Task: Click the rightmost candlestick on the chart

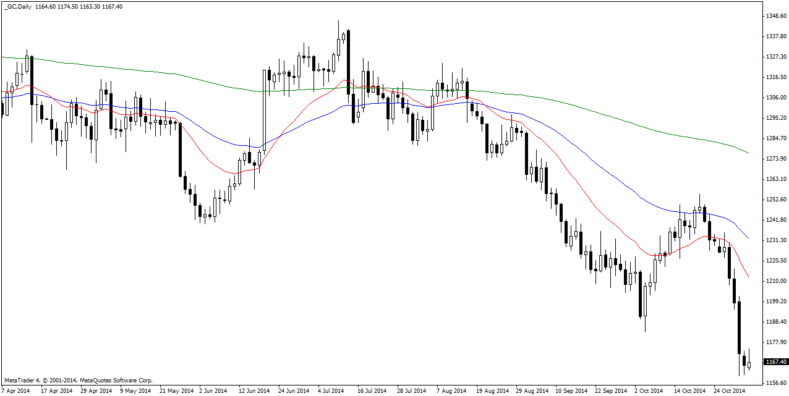Action: 749,365
